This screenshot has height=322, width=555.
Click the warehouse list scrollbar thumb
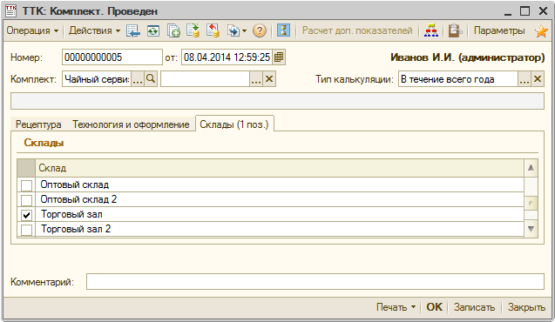pyautogui.click(x=531, y=204)
